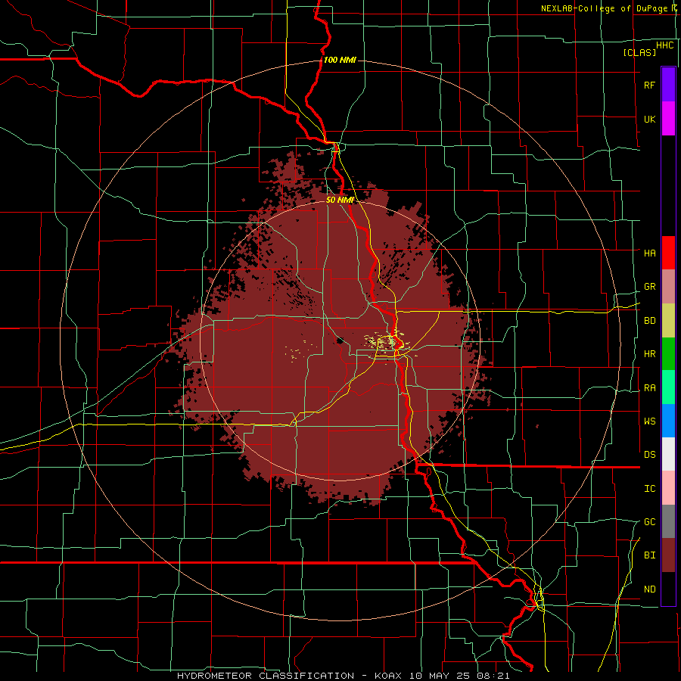The image size is (681, 681).
Task: Click the bright red HA color swatch
Action: [668, 253]
